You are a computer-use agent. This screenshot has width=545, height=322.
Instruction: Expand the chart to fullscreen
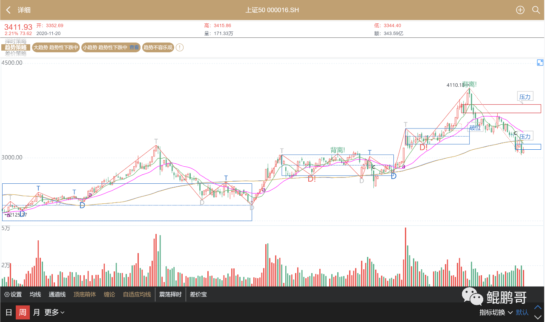(x=540, y=63)
